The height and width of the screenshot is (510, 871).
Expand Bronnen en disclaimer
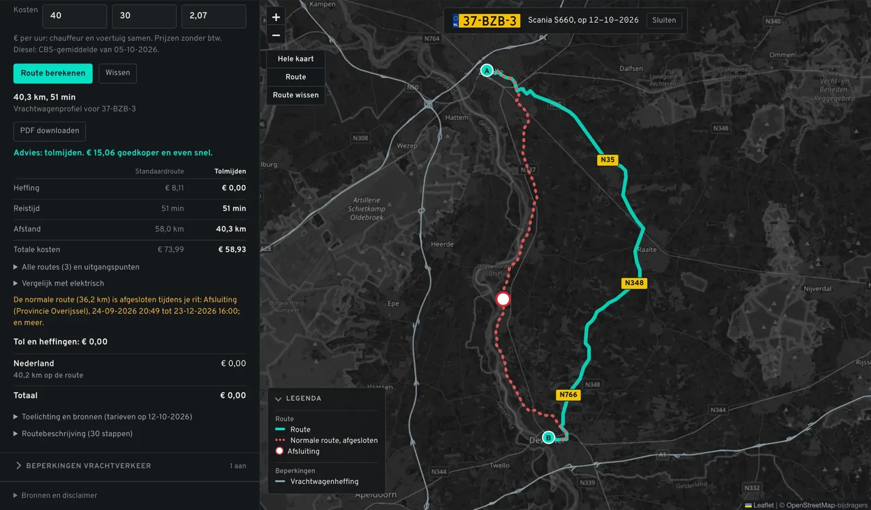(x=55, y=495)
